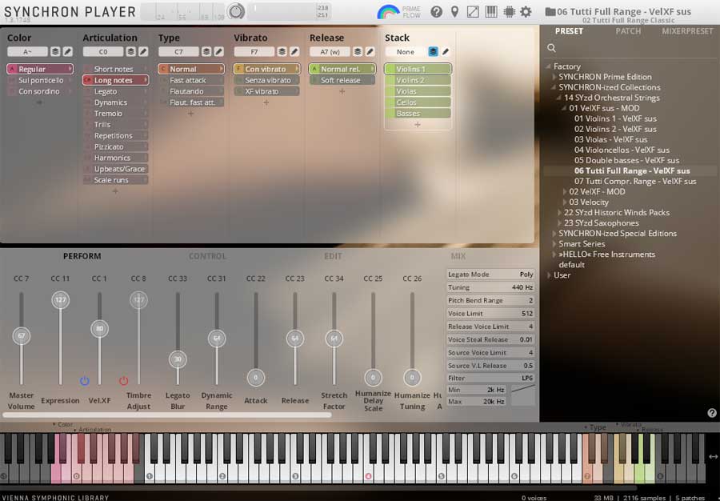Expand the 02 VelXF - MOD folder
The height and width of the screenshot is (501, 720).
click(x=565, y=191)
